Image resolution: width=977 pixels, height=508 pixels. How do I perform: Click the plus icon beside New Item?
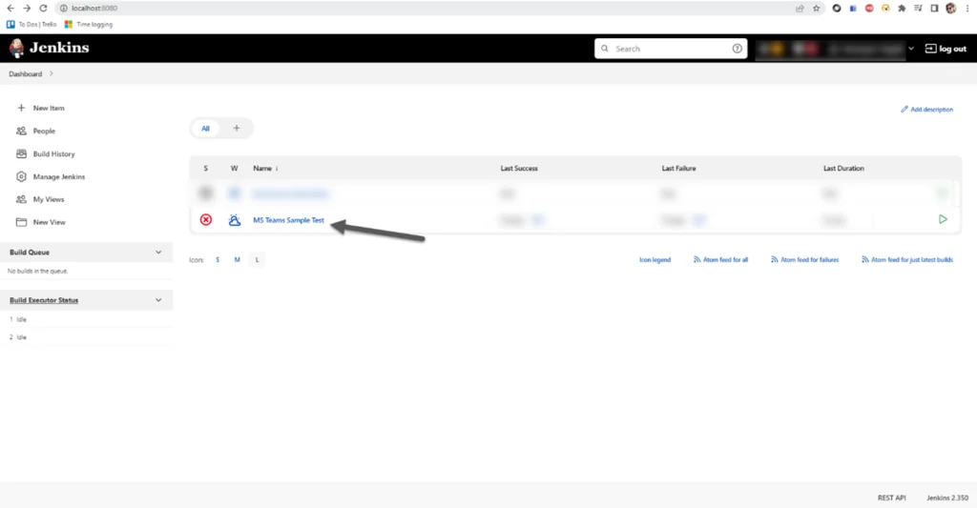[x=21, y=108]
